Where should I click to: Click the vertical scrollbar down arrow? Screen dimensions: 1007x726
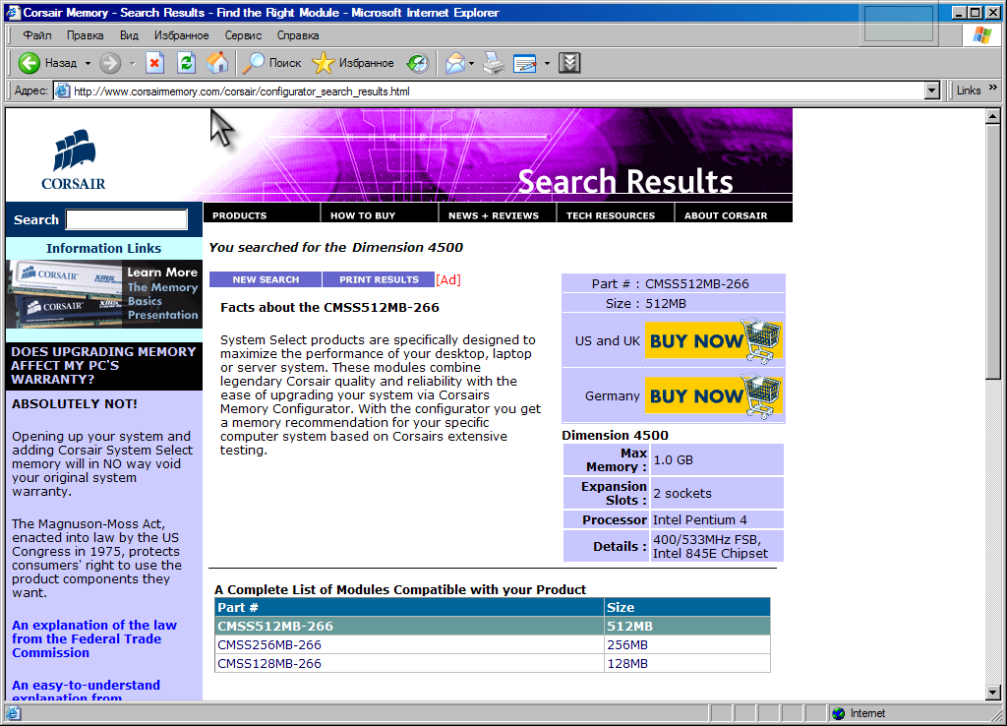coord(993,693)
